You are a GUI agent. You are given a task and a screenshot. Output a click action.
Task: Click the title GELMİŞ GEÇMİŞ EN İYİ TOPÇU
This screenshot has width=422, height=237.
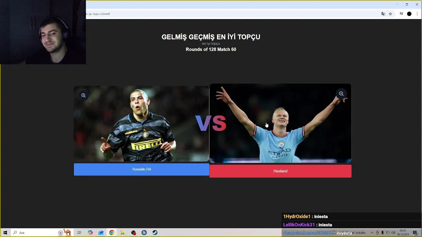[211, 37]
